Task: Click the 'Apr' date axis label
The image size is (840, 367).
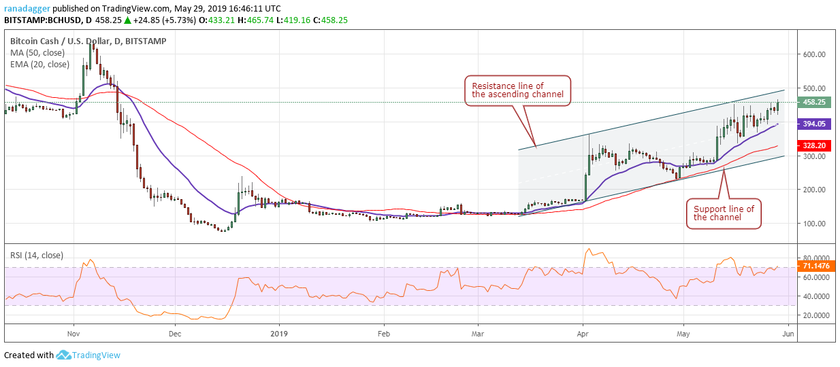Action: (x=583, y=334)
